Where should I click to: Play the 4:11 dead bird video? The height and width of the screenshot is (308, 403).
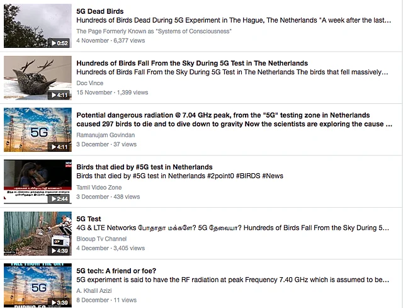tap(59, 95)
